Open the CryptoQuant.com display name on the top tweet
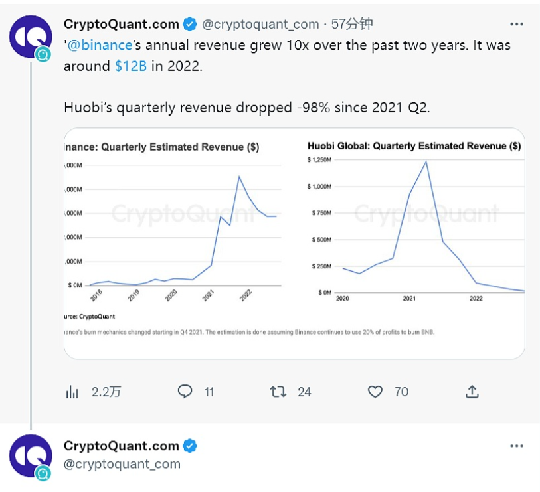Viewport: 540px width, 492px height. [x=122, y=24]
